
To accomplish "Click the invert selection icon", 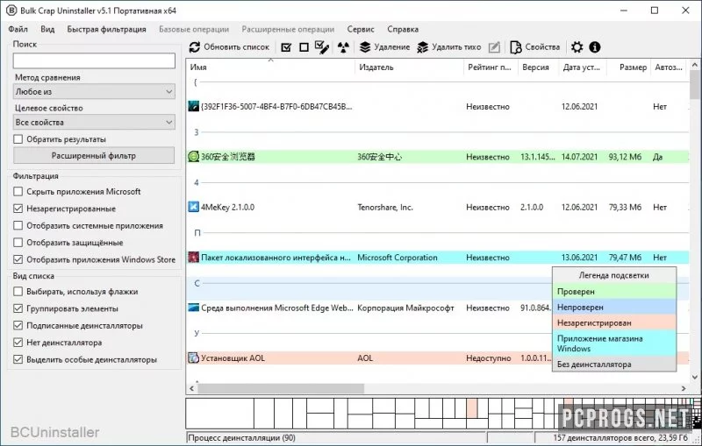I will tap(322, 47).
